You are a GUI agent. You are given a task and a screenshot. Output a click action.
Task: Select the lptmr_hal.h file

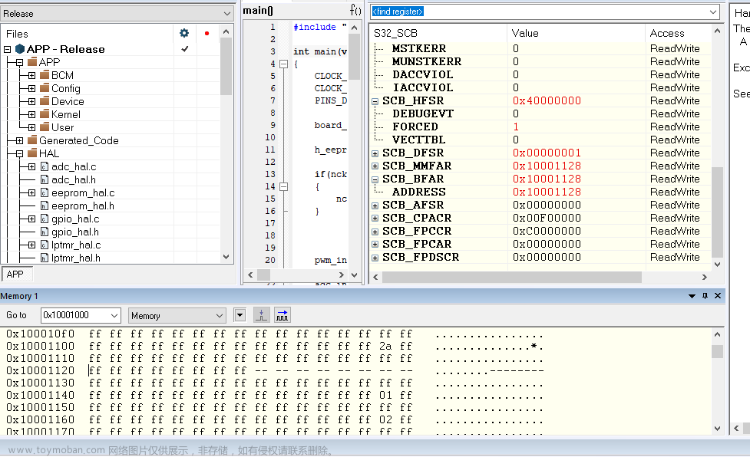[76, 258]
